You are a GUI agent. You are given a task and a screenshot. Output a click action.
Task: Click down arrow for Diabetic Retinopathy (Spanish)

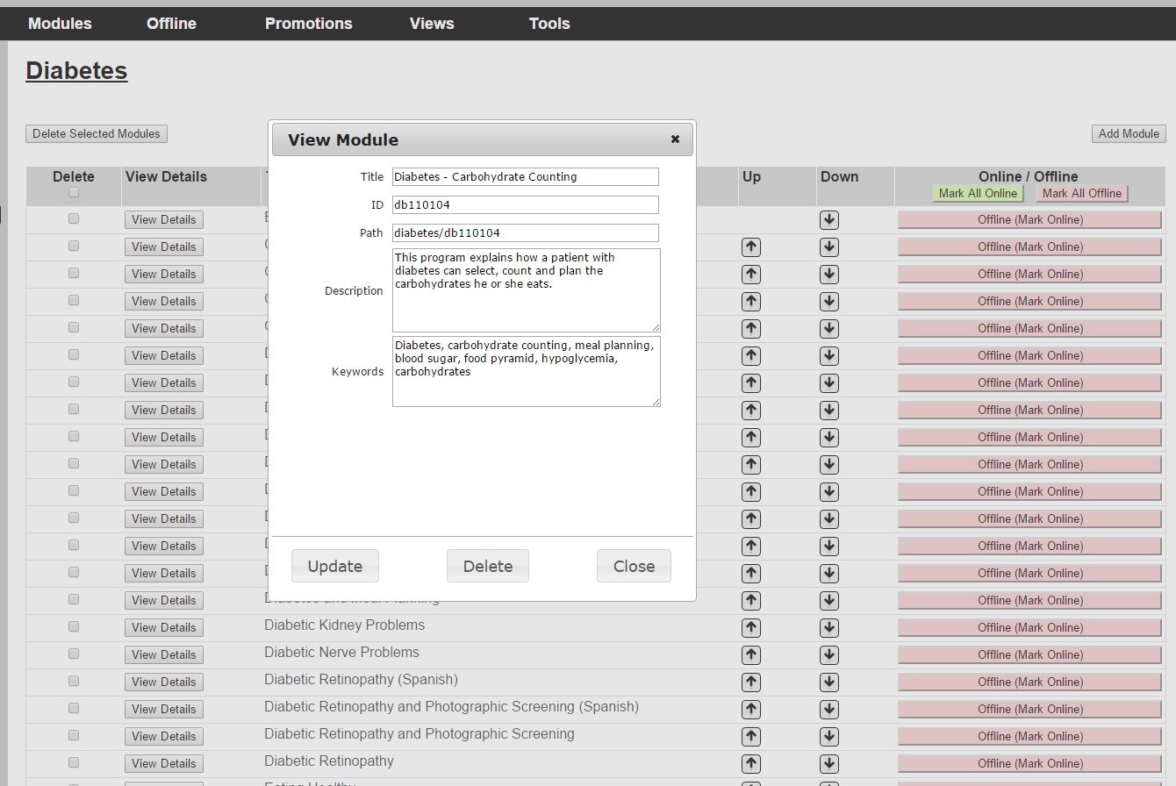click(829, 682)
